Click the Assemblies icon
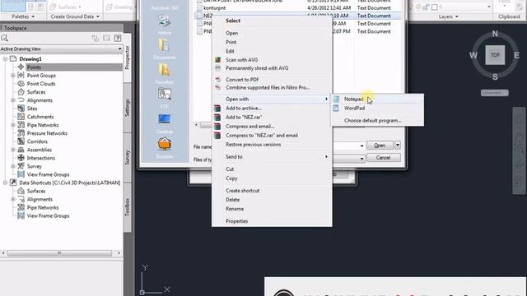527x296 pixels. [x=21, y=150]
